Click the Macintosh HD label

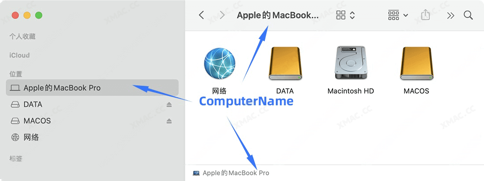pos(351,91)
